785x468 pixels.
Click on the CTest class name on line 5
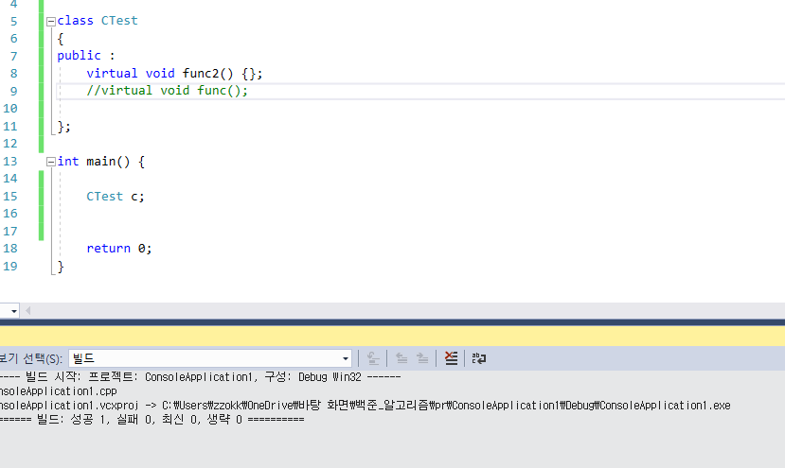[x=119, y=21]
